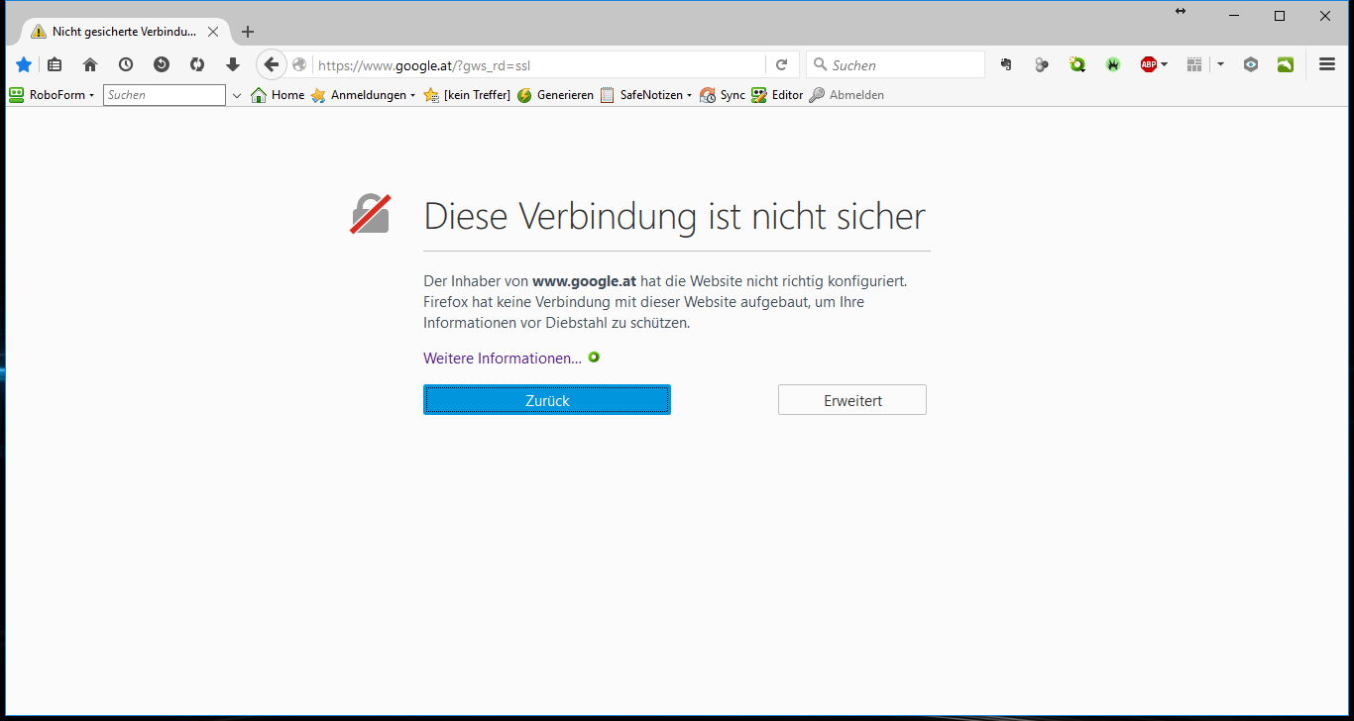Click the downloads arrow icon
This screenshot has width=1354, height=721.
click(x=233, y=64)
